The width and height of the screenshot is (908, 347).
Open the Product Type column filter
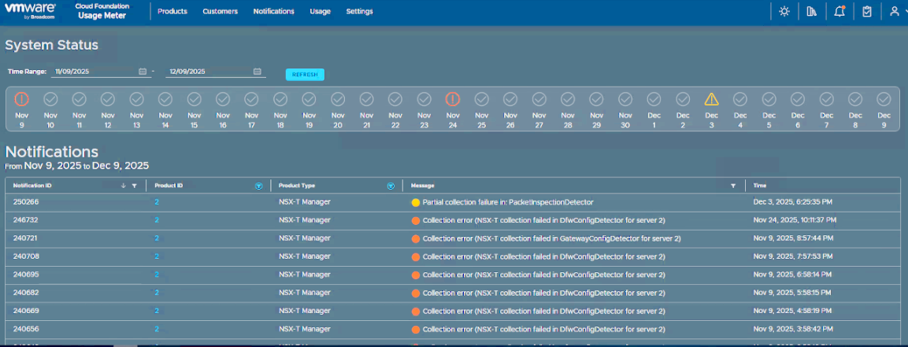pos(391,186)
